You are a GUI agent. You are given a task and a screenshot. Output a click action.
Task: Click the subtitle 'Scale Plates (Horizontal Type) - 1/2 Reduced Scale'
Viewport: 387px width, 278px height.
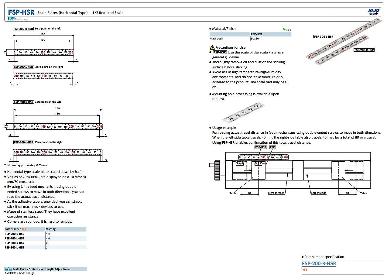tap(80, 13)
